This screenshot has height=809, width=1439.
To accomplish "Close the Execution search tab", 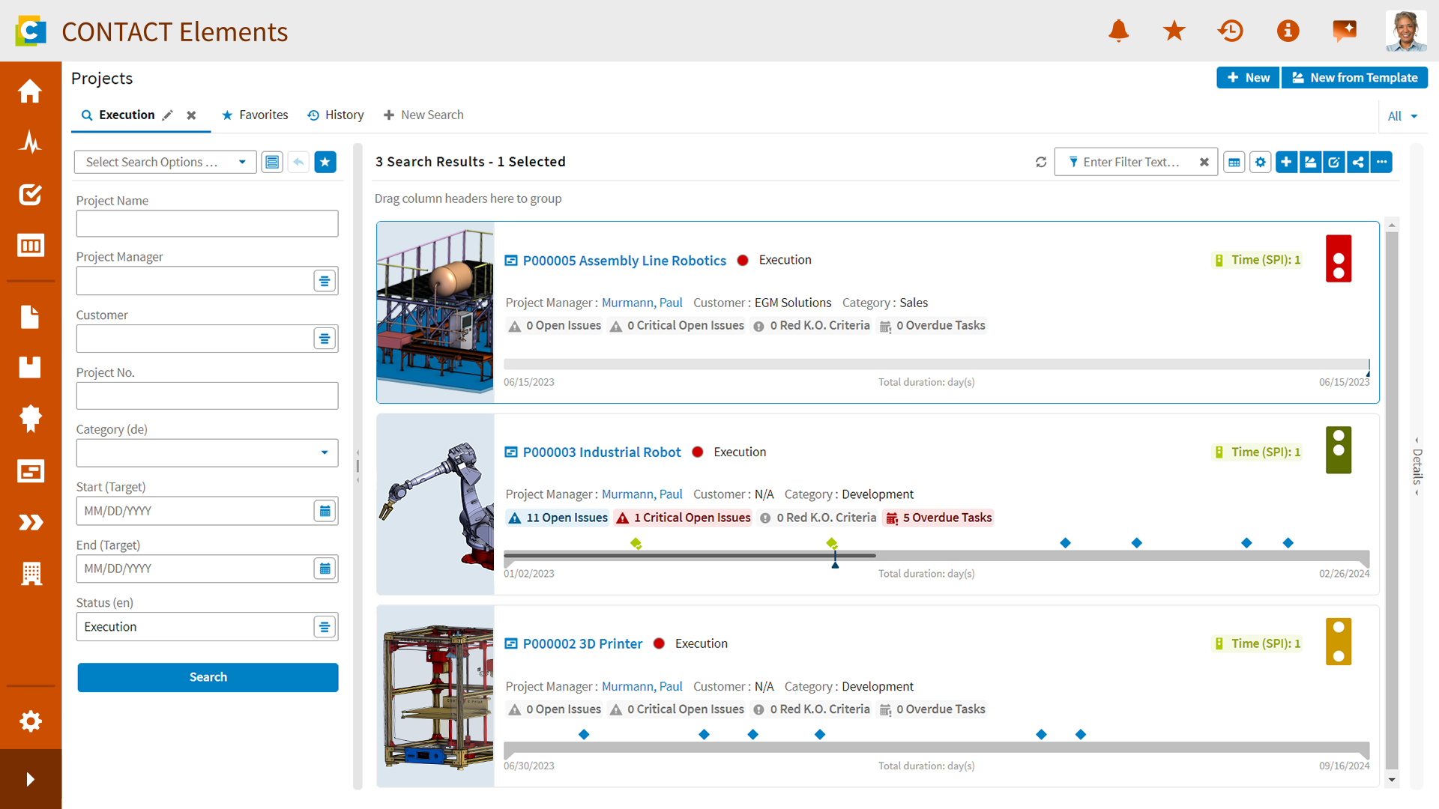I will [191, 115].
